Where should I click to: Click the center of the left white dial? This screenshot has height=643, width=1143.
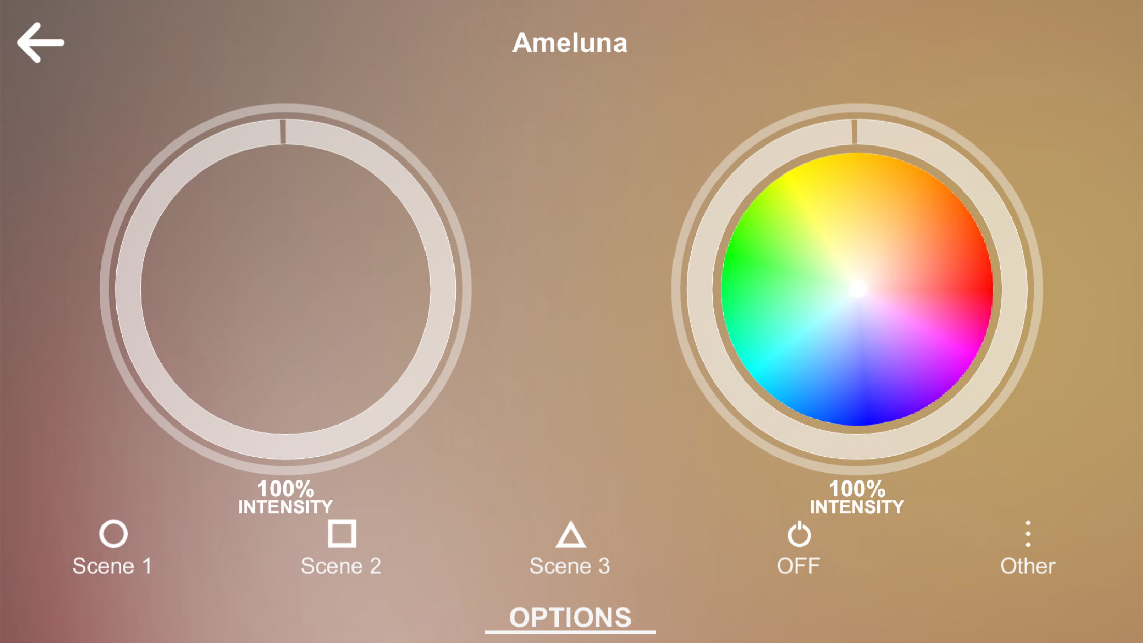(x=285, y=289)
